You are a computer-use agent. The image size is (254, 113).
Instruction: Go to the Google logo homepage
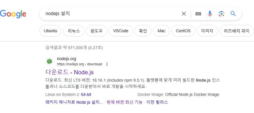pos(13,14)
